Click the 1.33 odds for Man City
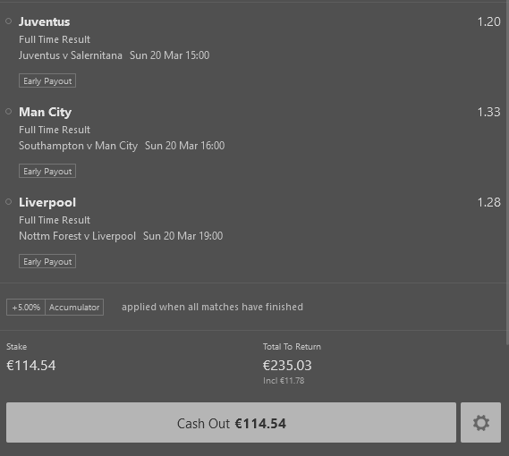 click(489, 112)
